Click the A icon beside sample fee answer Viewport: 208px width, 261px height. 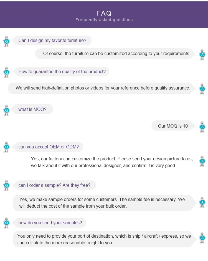(202, 202)
